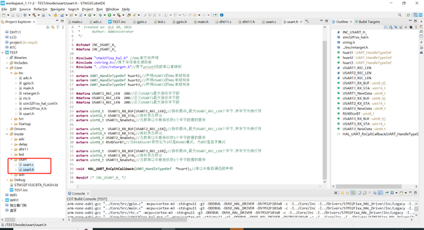This screenshot has width=424, height=230.
Task: Click the New file toolbar icon
Action: coord(4,15)
